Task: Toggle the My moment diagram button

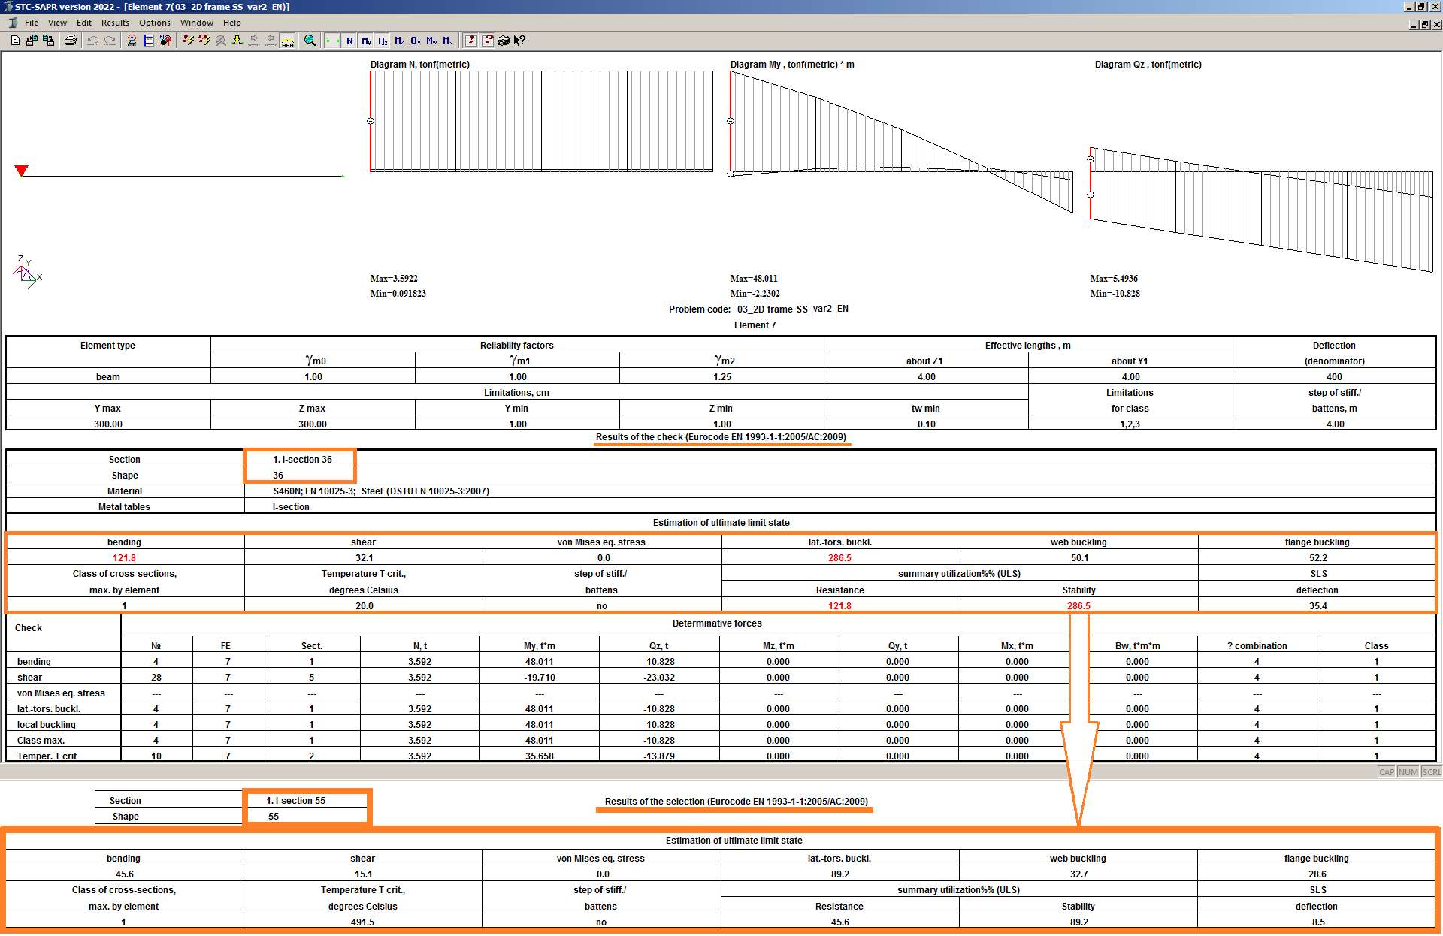Action: 366,41
